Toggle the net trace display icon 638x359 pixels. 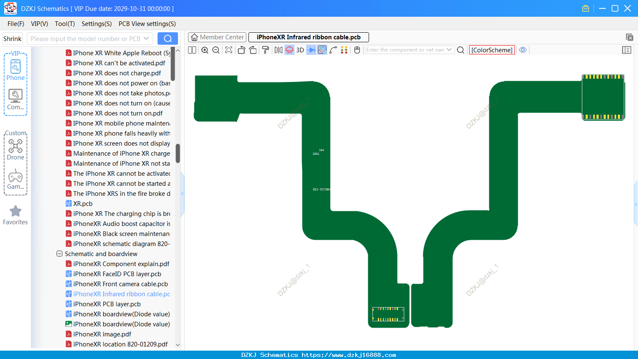(322, 50)
